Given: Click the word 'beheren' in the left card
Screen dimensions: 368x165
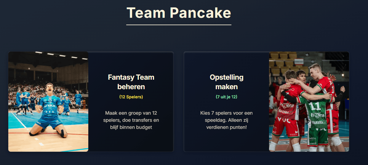Looking at the screenshot, I should tap(131, 87).
